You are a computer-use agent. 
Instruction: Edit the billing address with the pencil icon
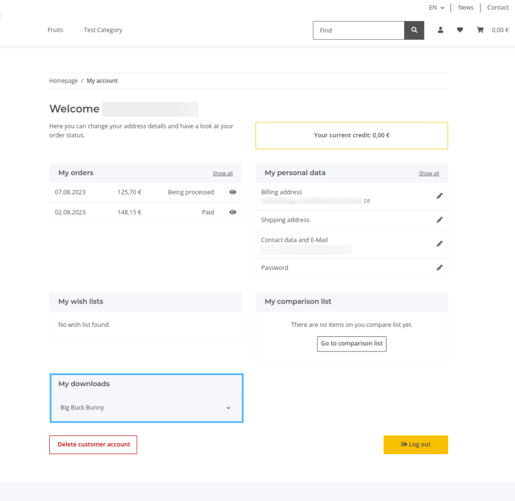[439, 196]
